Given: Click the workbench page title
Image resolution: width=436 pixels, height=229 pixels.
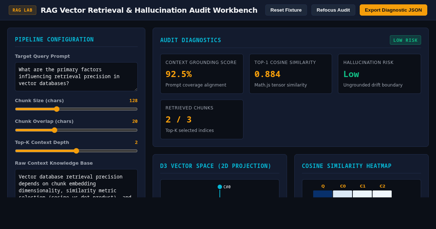Looking at the screenshot, I should click(149, 10).
